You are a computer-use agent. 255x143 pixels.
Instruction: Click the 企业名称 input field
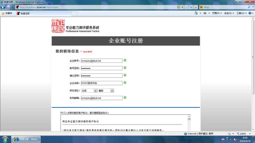click(102, 83)
